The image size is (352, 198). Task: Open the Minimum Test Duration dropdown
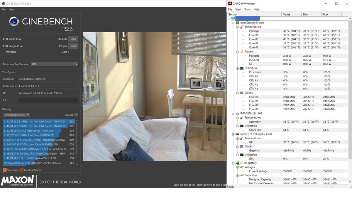[55, 64]
